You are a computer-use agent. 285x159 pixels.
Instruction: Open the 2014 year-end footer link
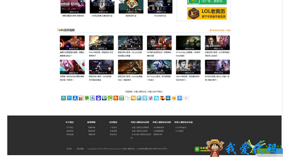[181, 128]
